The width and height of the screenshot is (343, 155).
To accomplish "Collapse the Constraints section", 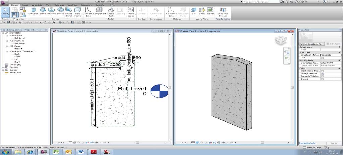I will [340, 47].
